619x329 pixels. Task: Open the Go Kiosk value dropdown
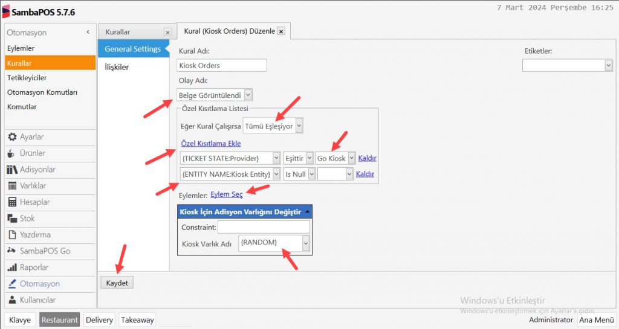point(351,158)
